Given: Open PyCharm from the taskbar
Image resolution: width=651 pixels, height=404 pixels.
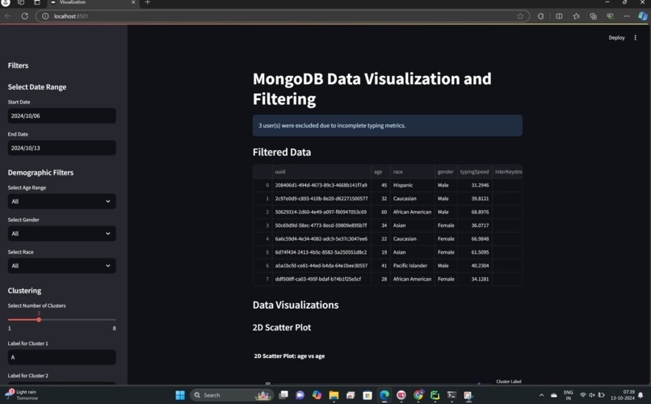Looking at the screenshot, I should (x=435, y=395).
